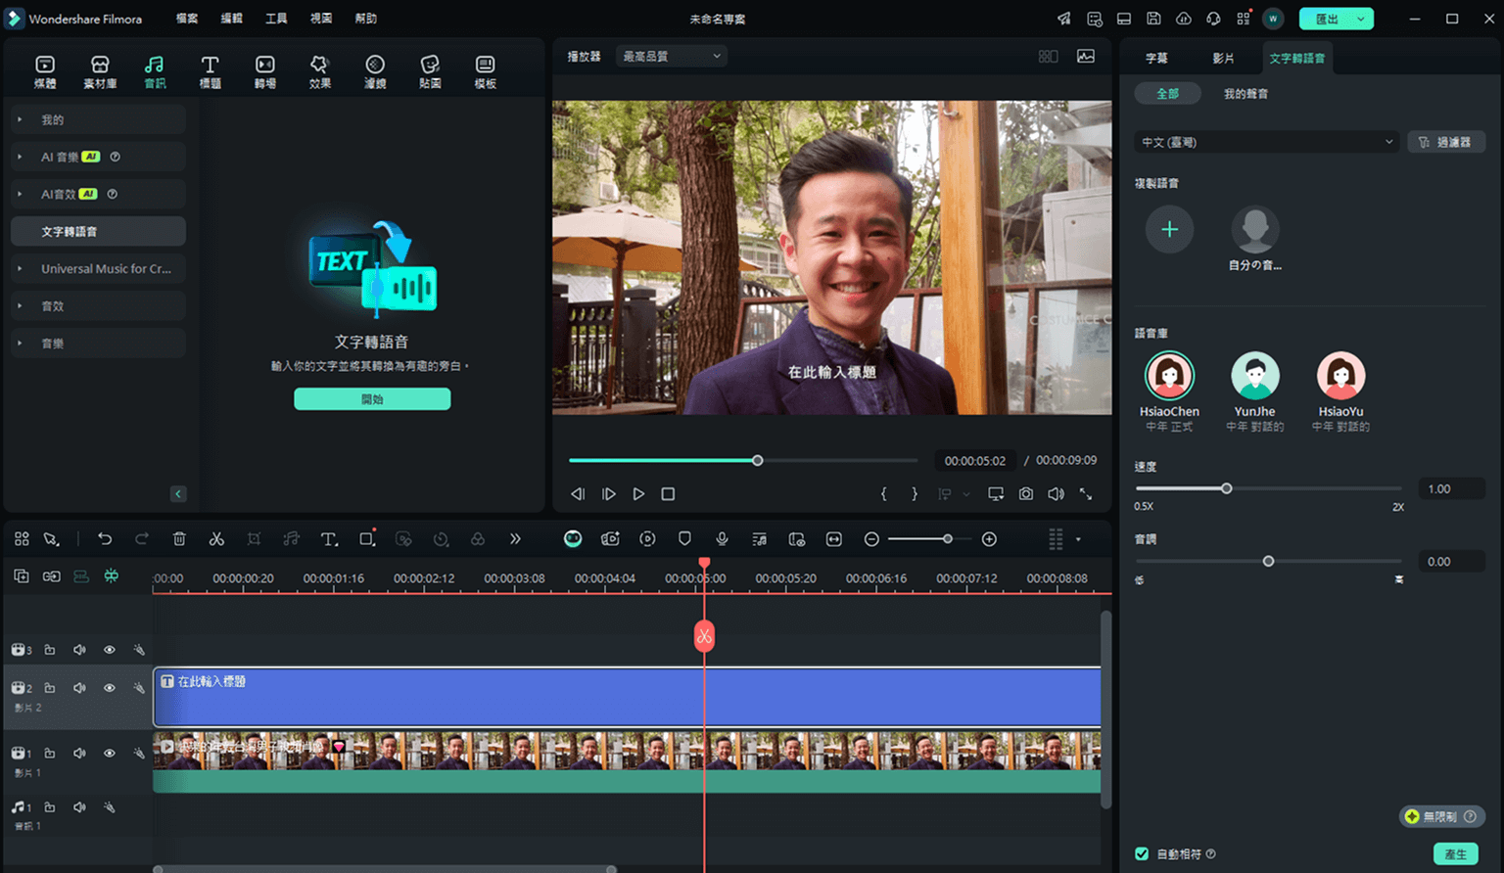Add a cloned voice with plus circle

coord(1169,230)
